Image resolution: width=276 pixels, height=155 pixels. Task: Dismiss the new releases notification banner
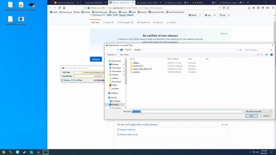pyautogui.click(x=224, y=34)
